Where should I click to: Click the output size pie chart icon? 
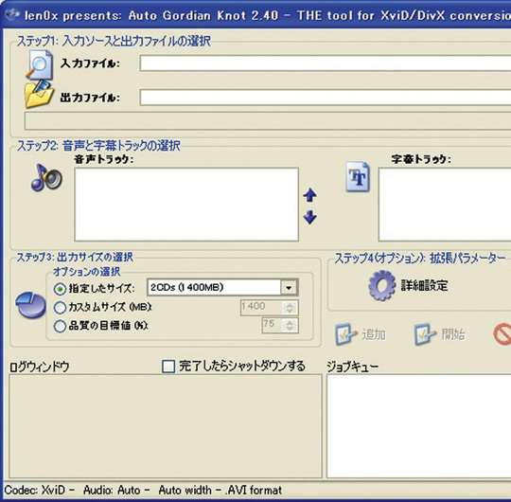pyautogui.click(x=30, y=305)
